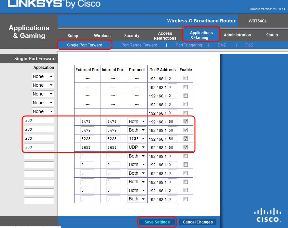The height and width of the screenshot is (228, 288).
Task: Click internal port field showing 5223
Action: pyautogui.click(x=113, y=139)
